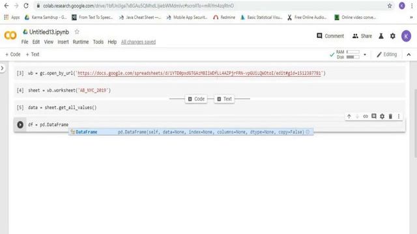Show more bookmarks chevron
Screen dimensions: 417x234
411,18
